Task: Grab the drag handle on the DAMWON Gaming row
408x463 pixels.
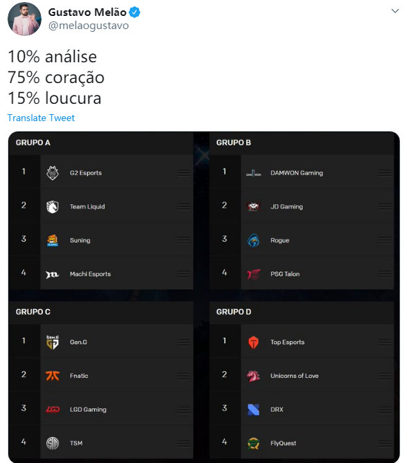Action: [384, 173]
